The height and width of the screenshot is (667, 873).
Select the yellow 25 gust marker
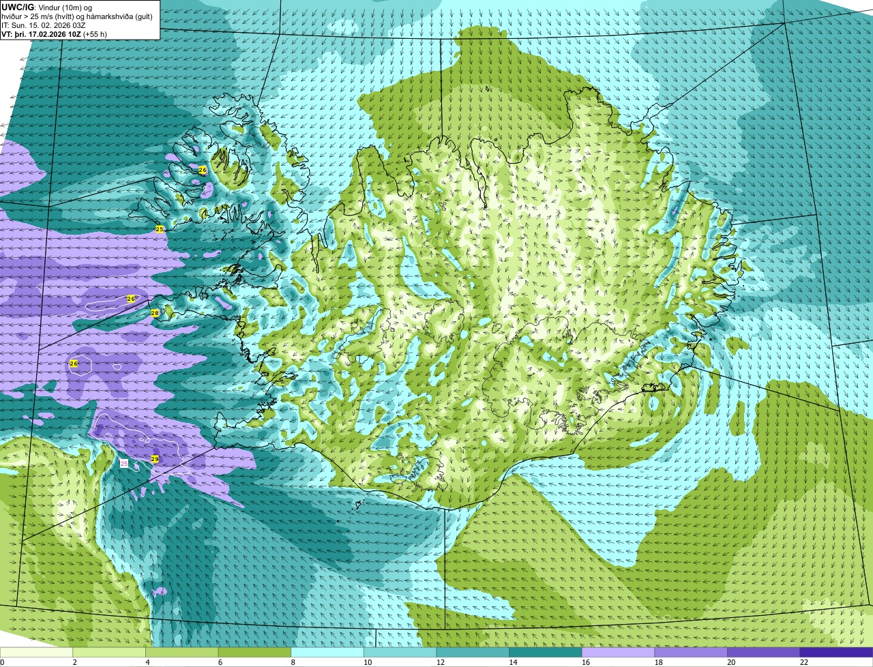click(160, 229)
